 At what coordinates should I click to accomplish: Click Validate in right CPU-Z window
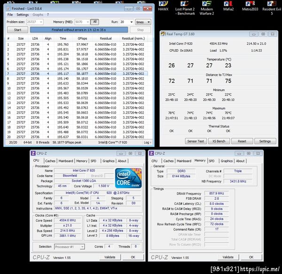(x=228, y=257)
